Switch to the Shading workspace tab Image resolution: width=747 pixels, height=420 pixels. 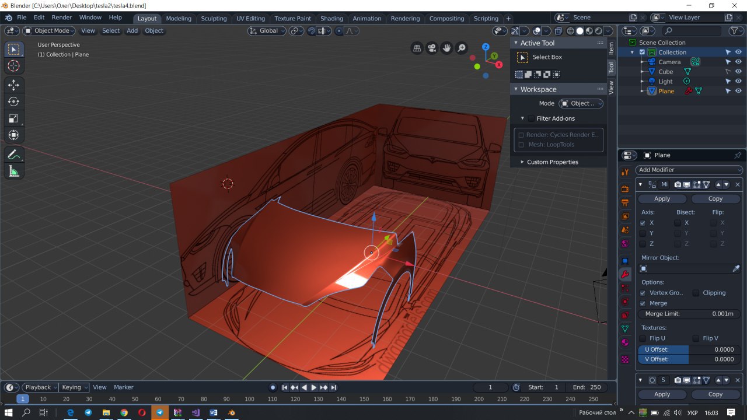click(331, 18)
